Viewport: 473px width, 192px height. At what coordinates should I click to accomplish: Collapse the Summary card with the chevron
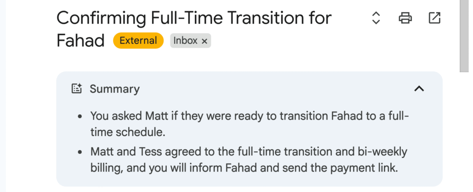click(x=419, y=89)
